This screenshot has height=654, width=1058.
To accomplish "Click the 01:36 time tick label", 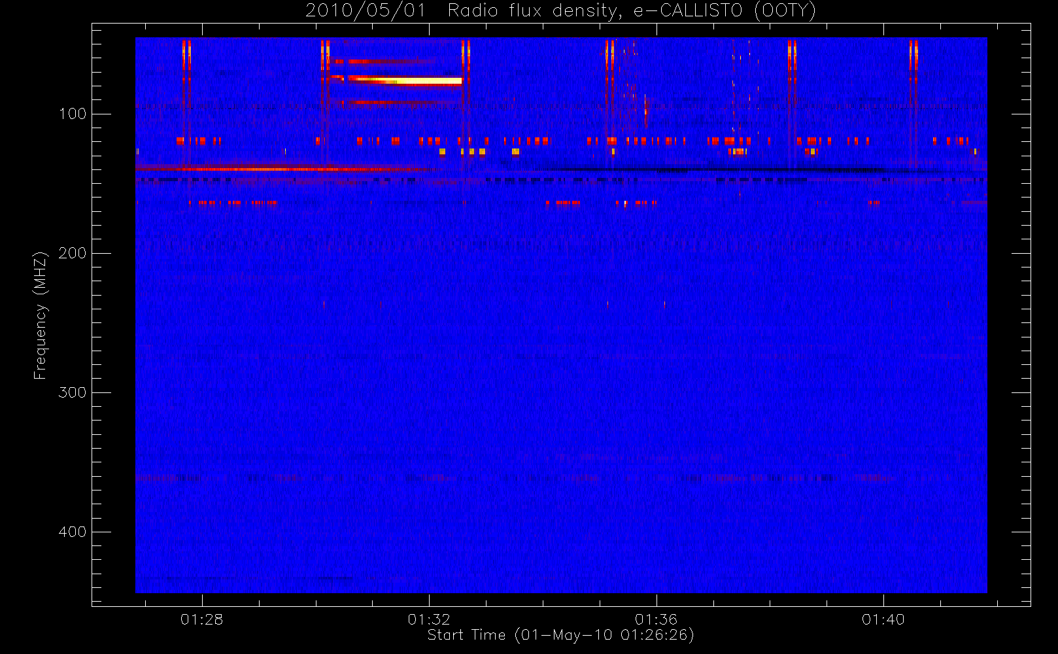I will click(656, 619).
